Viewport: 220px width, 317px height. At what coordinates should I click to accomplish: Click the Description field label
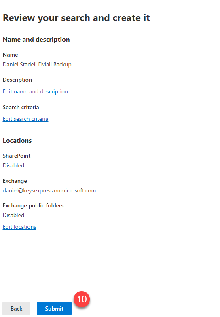click(17, 80)
